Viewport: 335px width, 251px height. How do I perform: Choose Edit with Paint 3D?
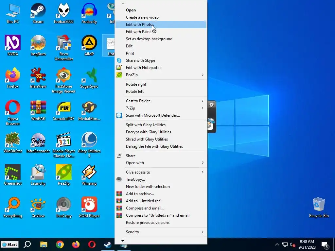click(x=161, y=32)
